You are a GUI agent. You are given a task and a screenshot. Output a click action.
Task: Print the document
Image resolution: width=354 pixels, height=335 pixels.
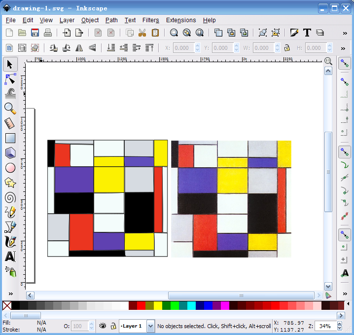48,33
